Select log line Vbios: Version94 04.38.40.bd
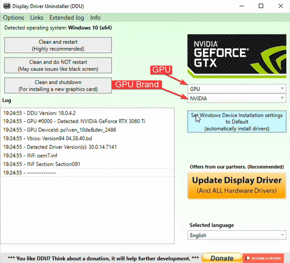Image resolution: width=290 pixels, height=263 pixels. point(87,139)
